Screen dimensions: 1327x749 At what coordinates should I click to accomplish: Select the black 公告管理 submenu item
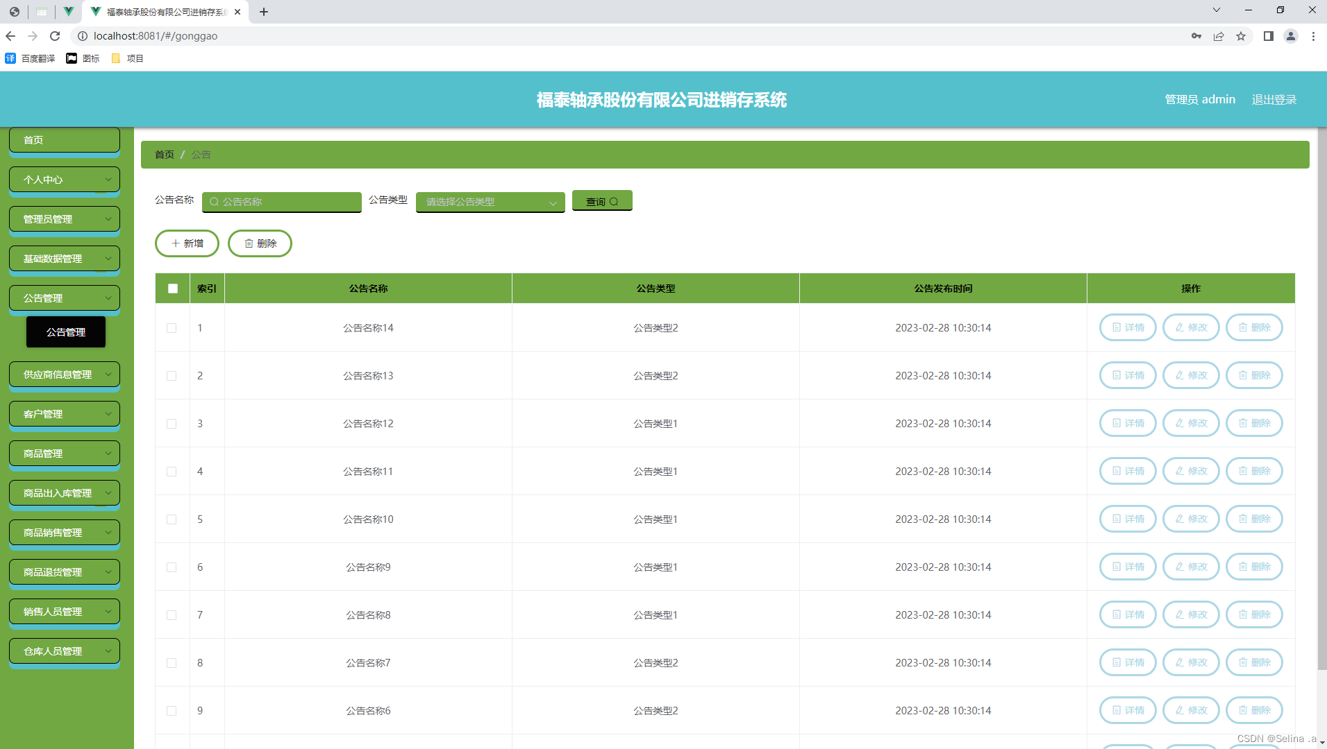click(66, 332)
